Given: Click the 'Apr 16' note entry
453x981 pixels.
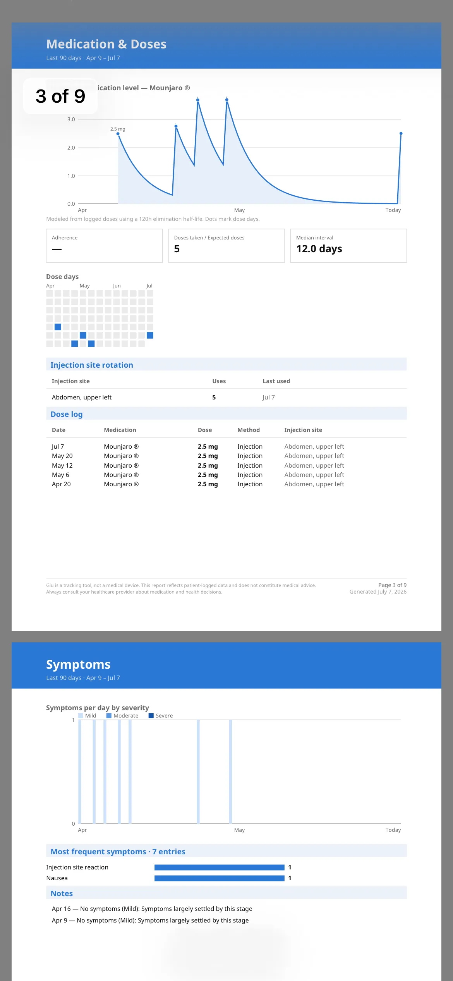Looking at the screenshot, I should pos(152,909).
